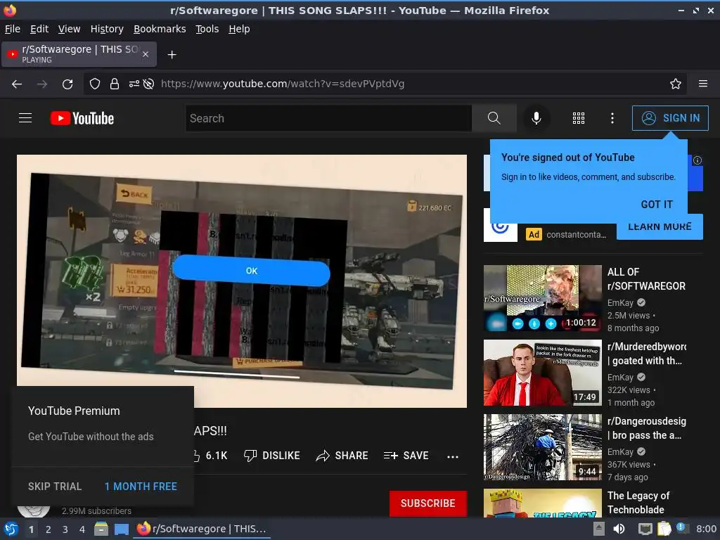
Task: Click LEARN MORE on the ad
Action: pyautogui.click(x=660, y=227)
